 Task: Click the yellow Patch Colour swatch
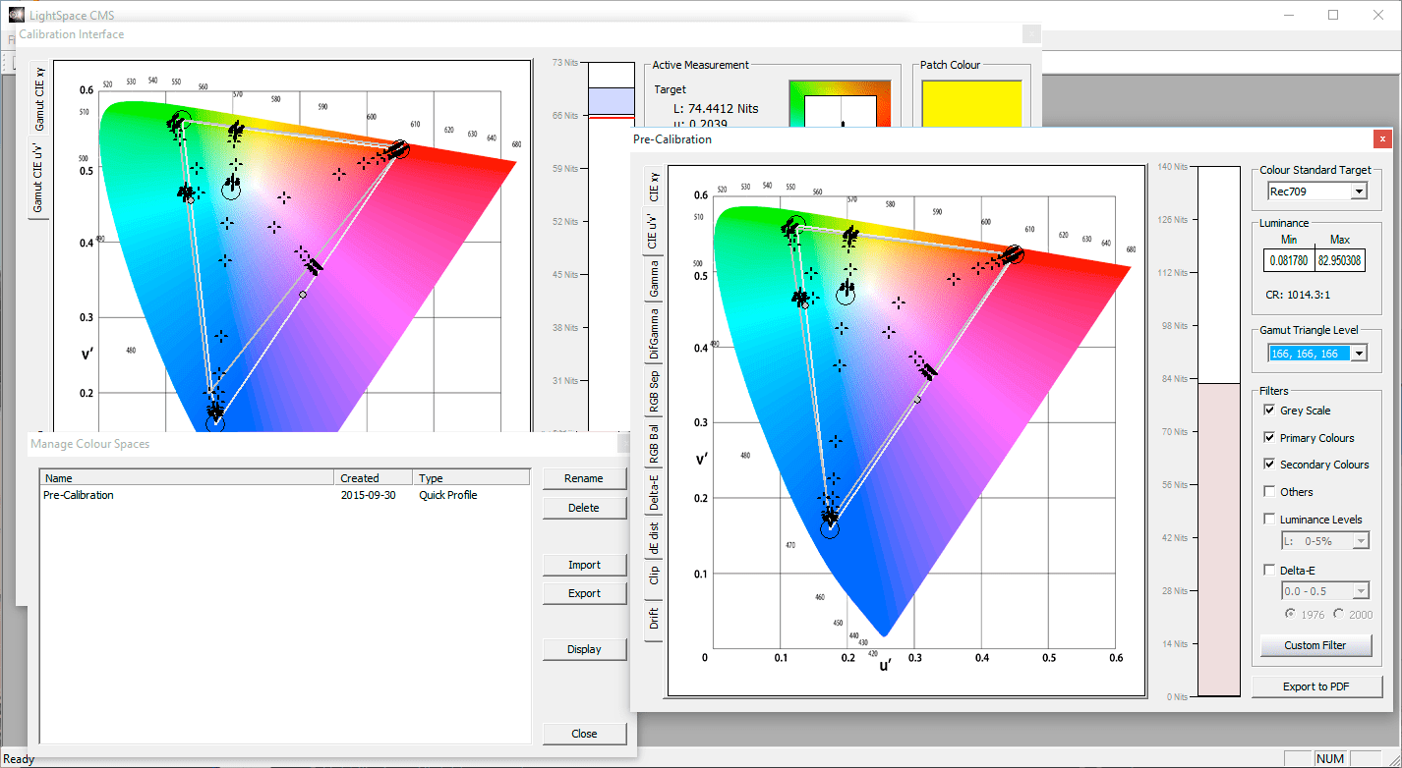click(971, 103)
